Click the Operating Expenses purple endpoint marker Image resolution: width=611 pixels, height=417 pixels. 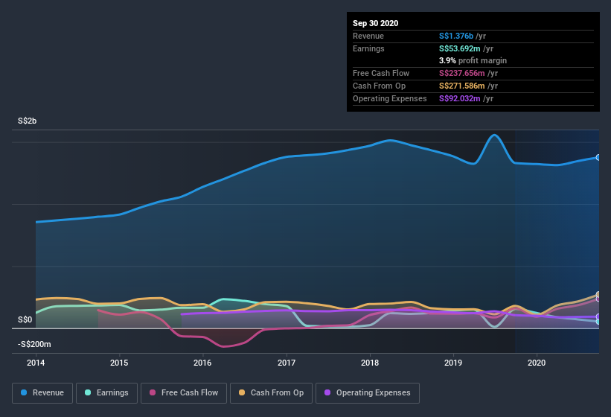pyautogui.click(x=598, y=316)
